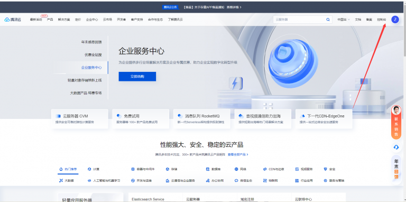Select the 容器与中间件 category icon

coord(133,169)
